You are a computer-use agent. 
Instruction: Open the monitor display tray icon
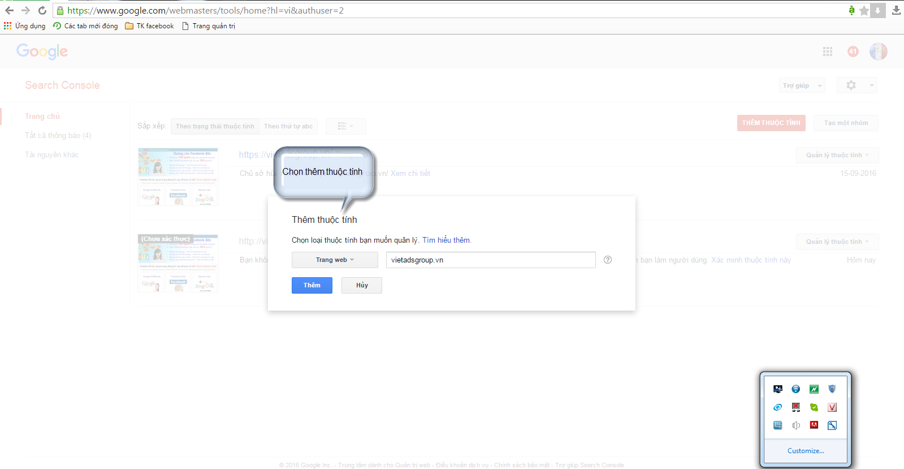[x=778, y=389]
